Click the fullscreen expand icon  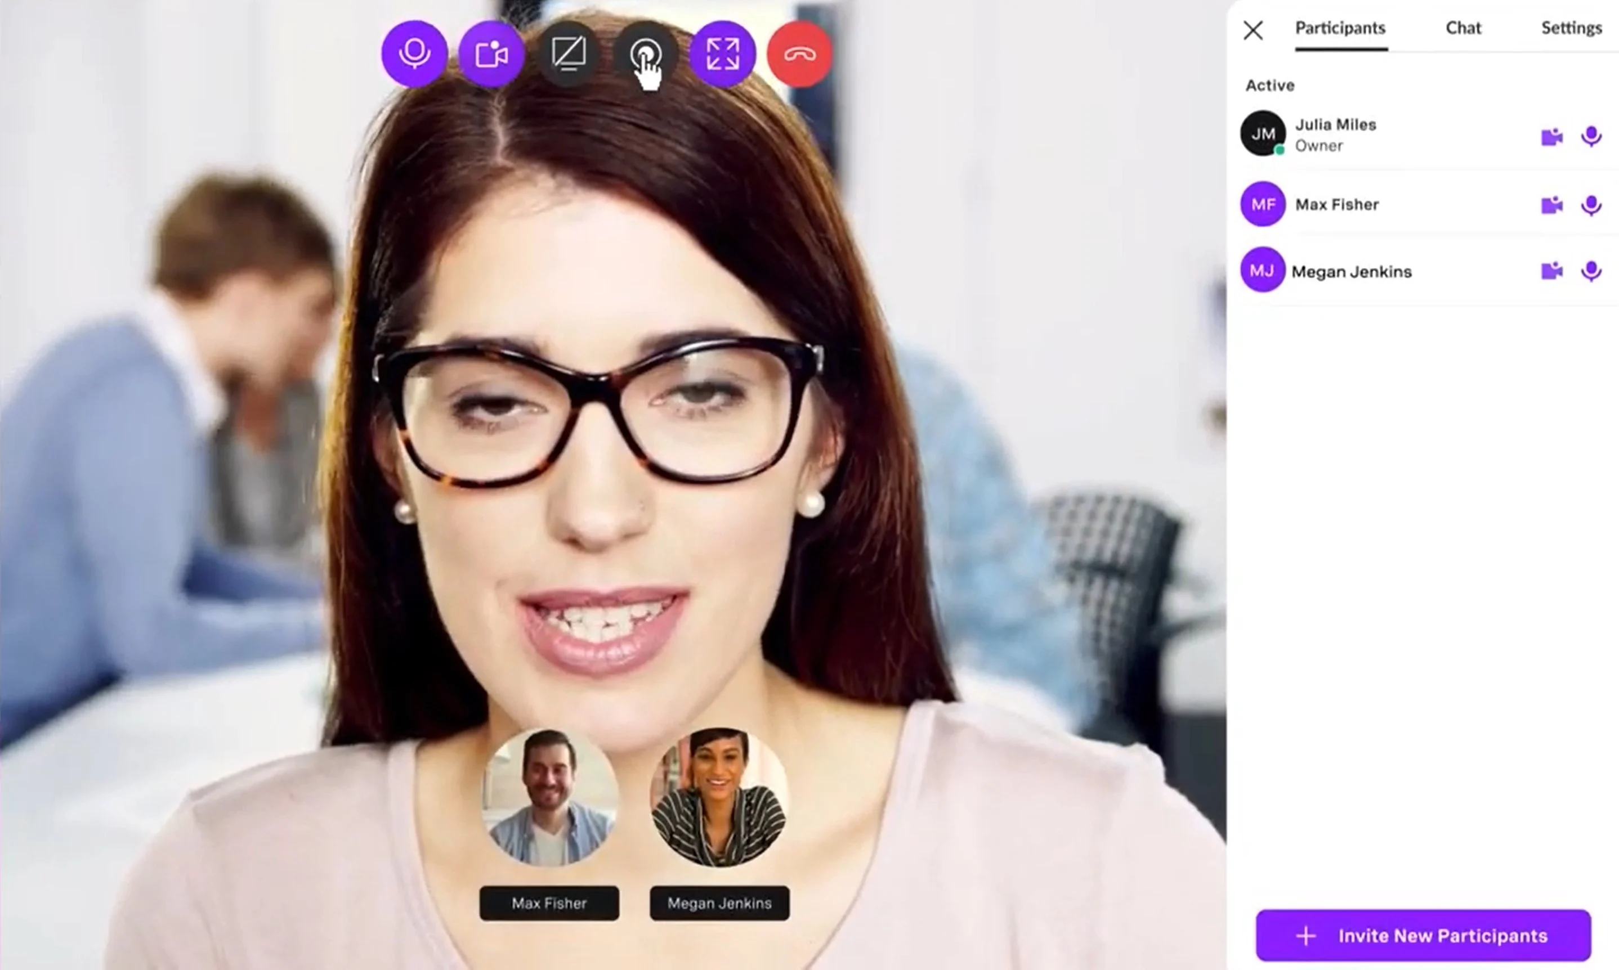tap(722, 53)
